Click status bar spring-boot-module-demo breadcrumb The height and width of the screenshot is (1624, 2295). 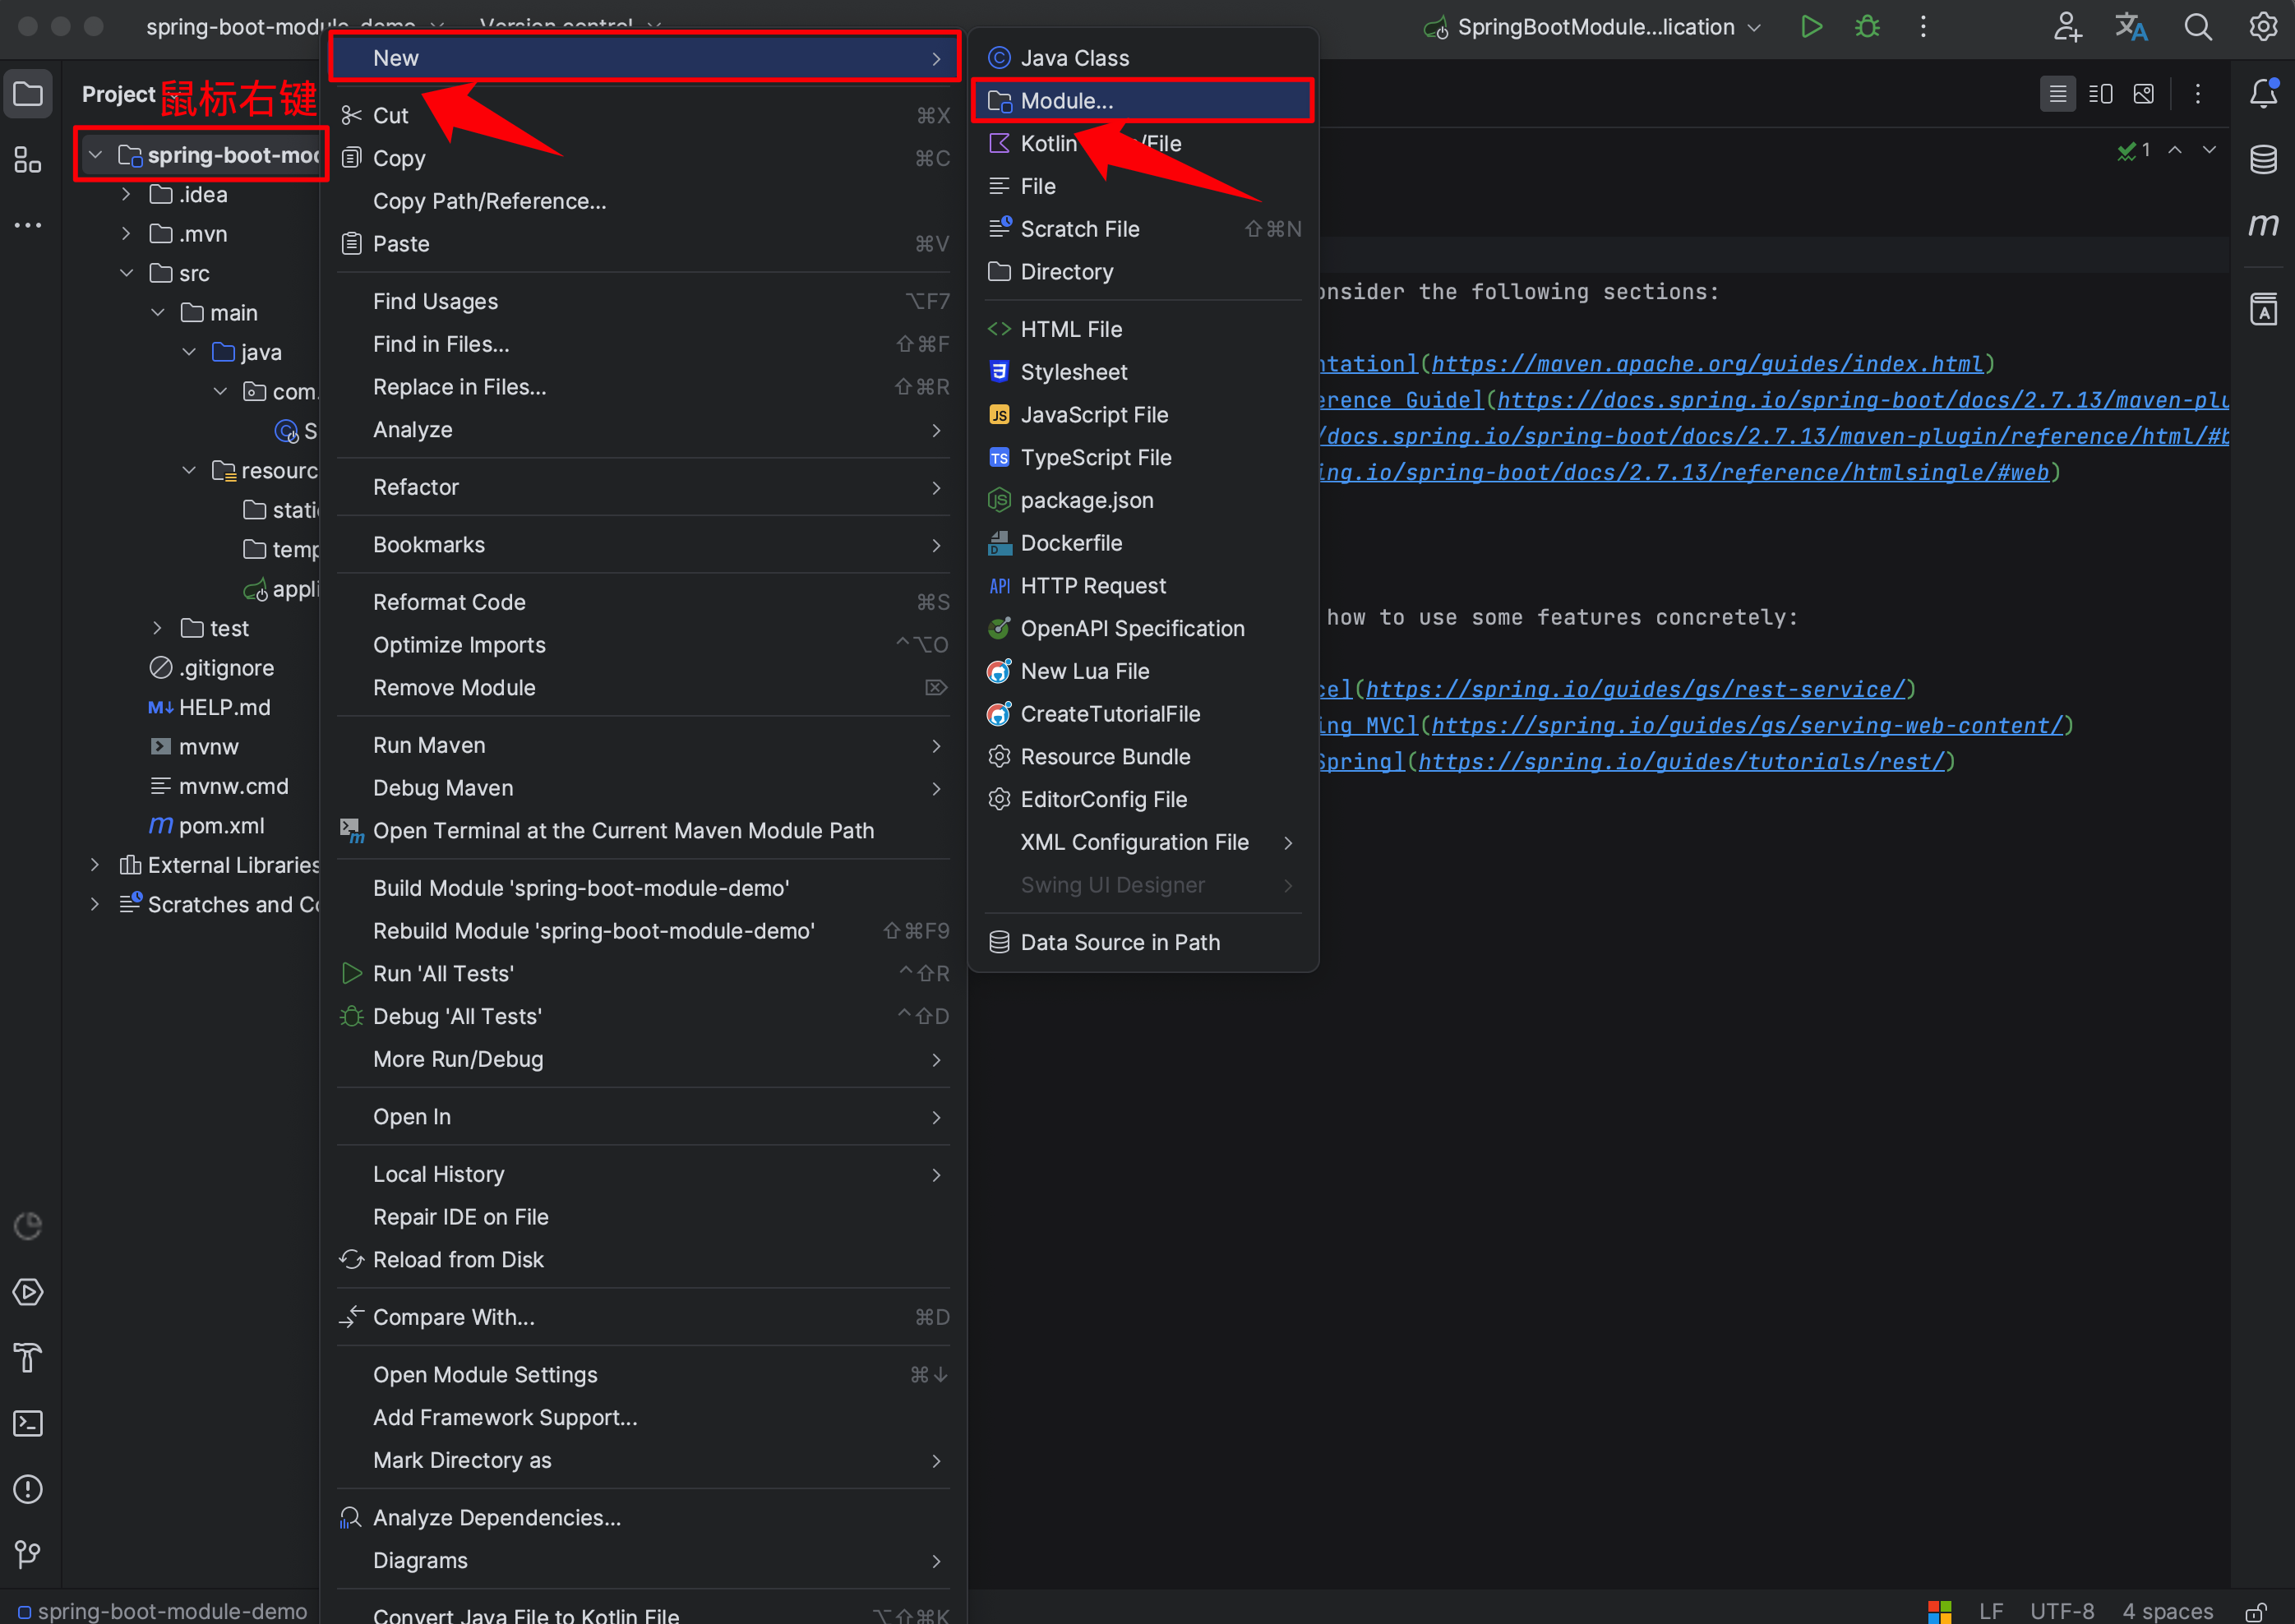162,1611
